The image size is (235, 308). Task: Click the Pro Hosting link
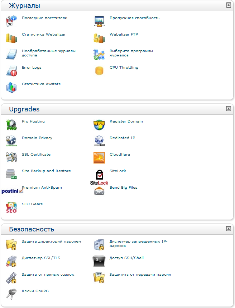(33, 121)
